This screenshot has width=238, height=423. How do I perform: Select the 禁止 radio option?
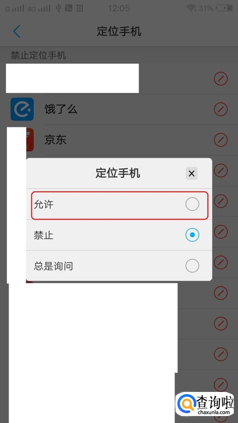point(192,235)
